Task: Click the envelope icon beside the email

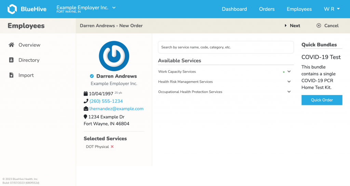Action: [86, 109]
